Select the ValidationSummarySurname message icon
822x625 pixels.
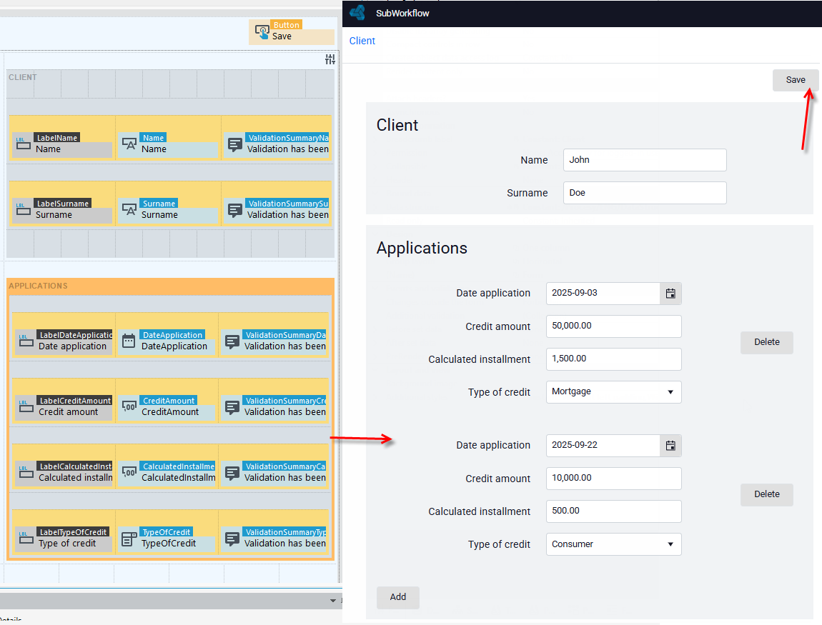(x=235, y=209)
